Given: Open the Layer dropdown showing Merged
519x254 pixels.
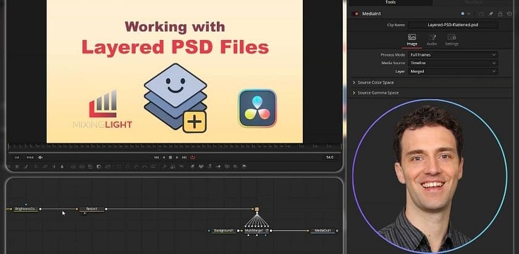Looking at the screenshot, I should pyautogui.click(x=453, y=71).
